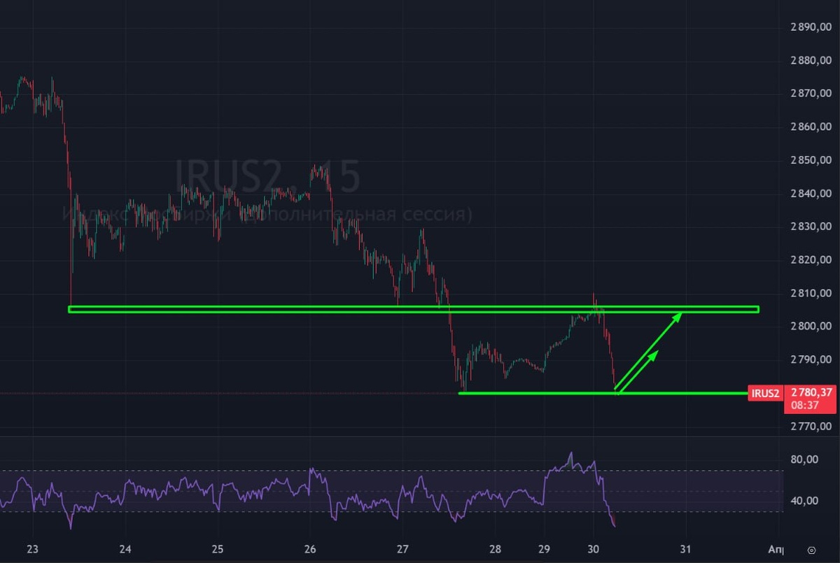Screen dimensions: 840x563
Task: Click date 28 on time axis
Action: tap(495, 548)
